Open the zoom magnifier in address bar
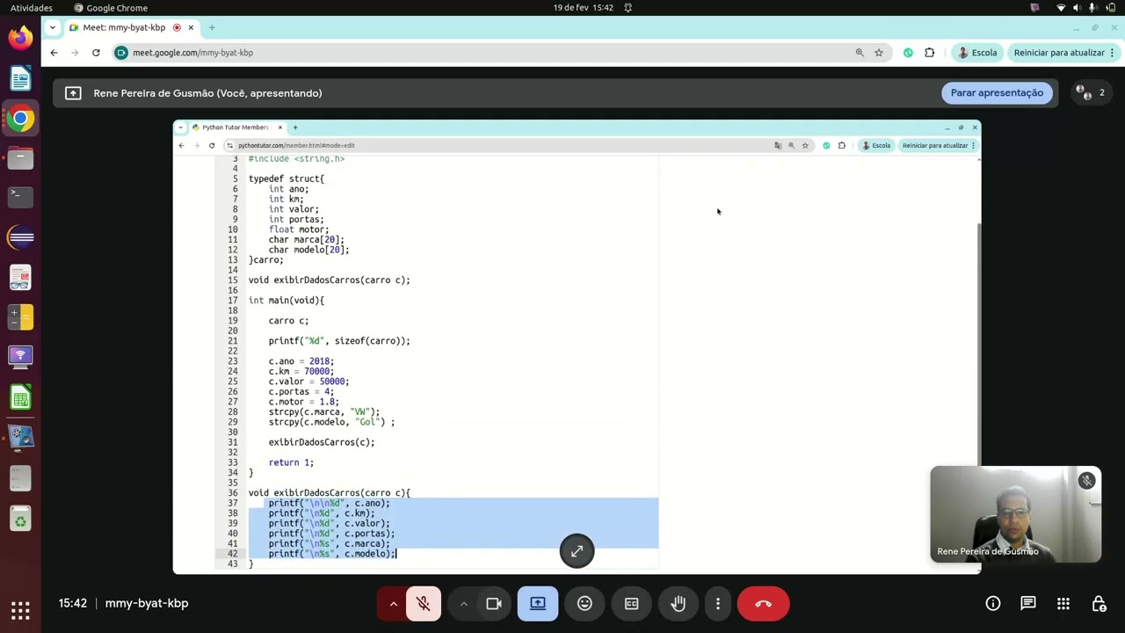 click(x=860, y=53)
